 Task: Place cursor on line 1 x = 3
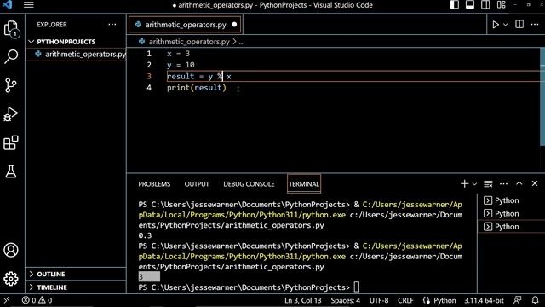178,54
